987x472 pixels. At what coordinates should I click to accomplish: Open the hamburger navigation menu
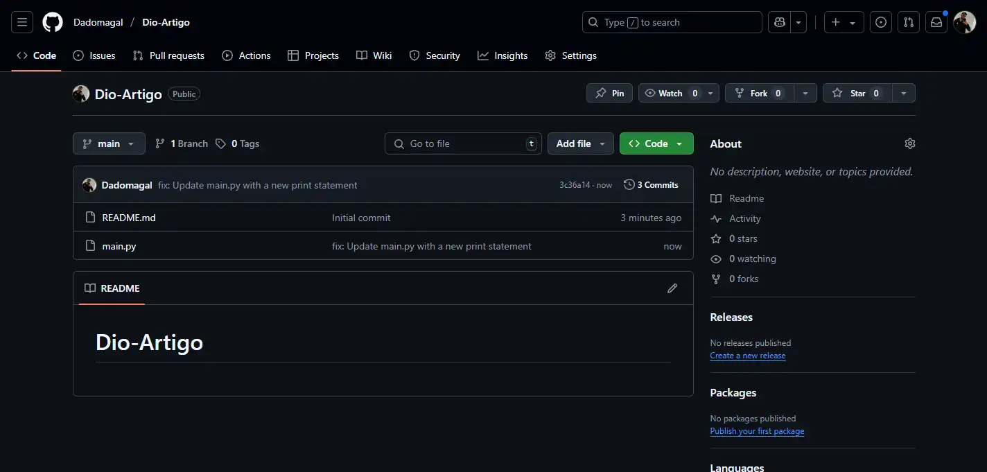22,22
